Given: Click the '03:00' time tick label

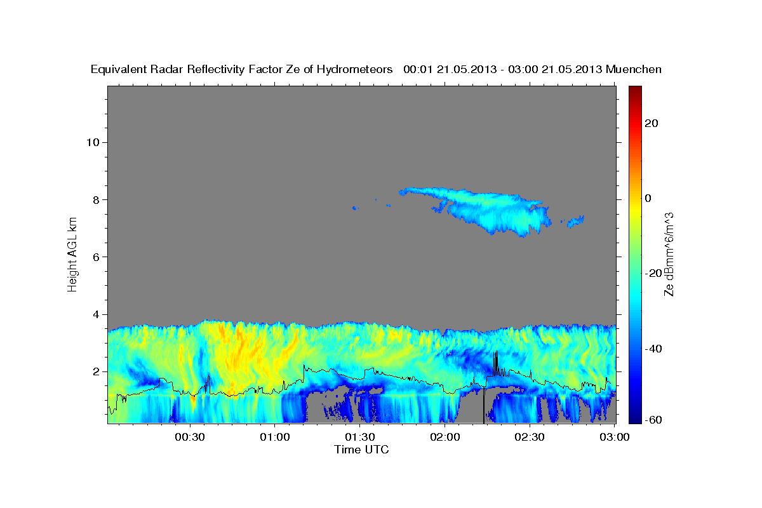Looking at the screenshot, I should pos(615,437).
